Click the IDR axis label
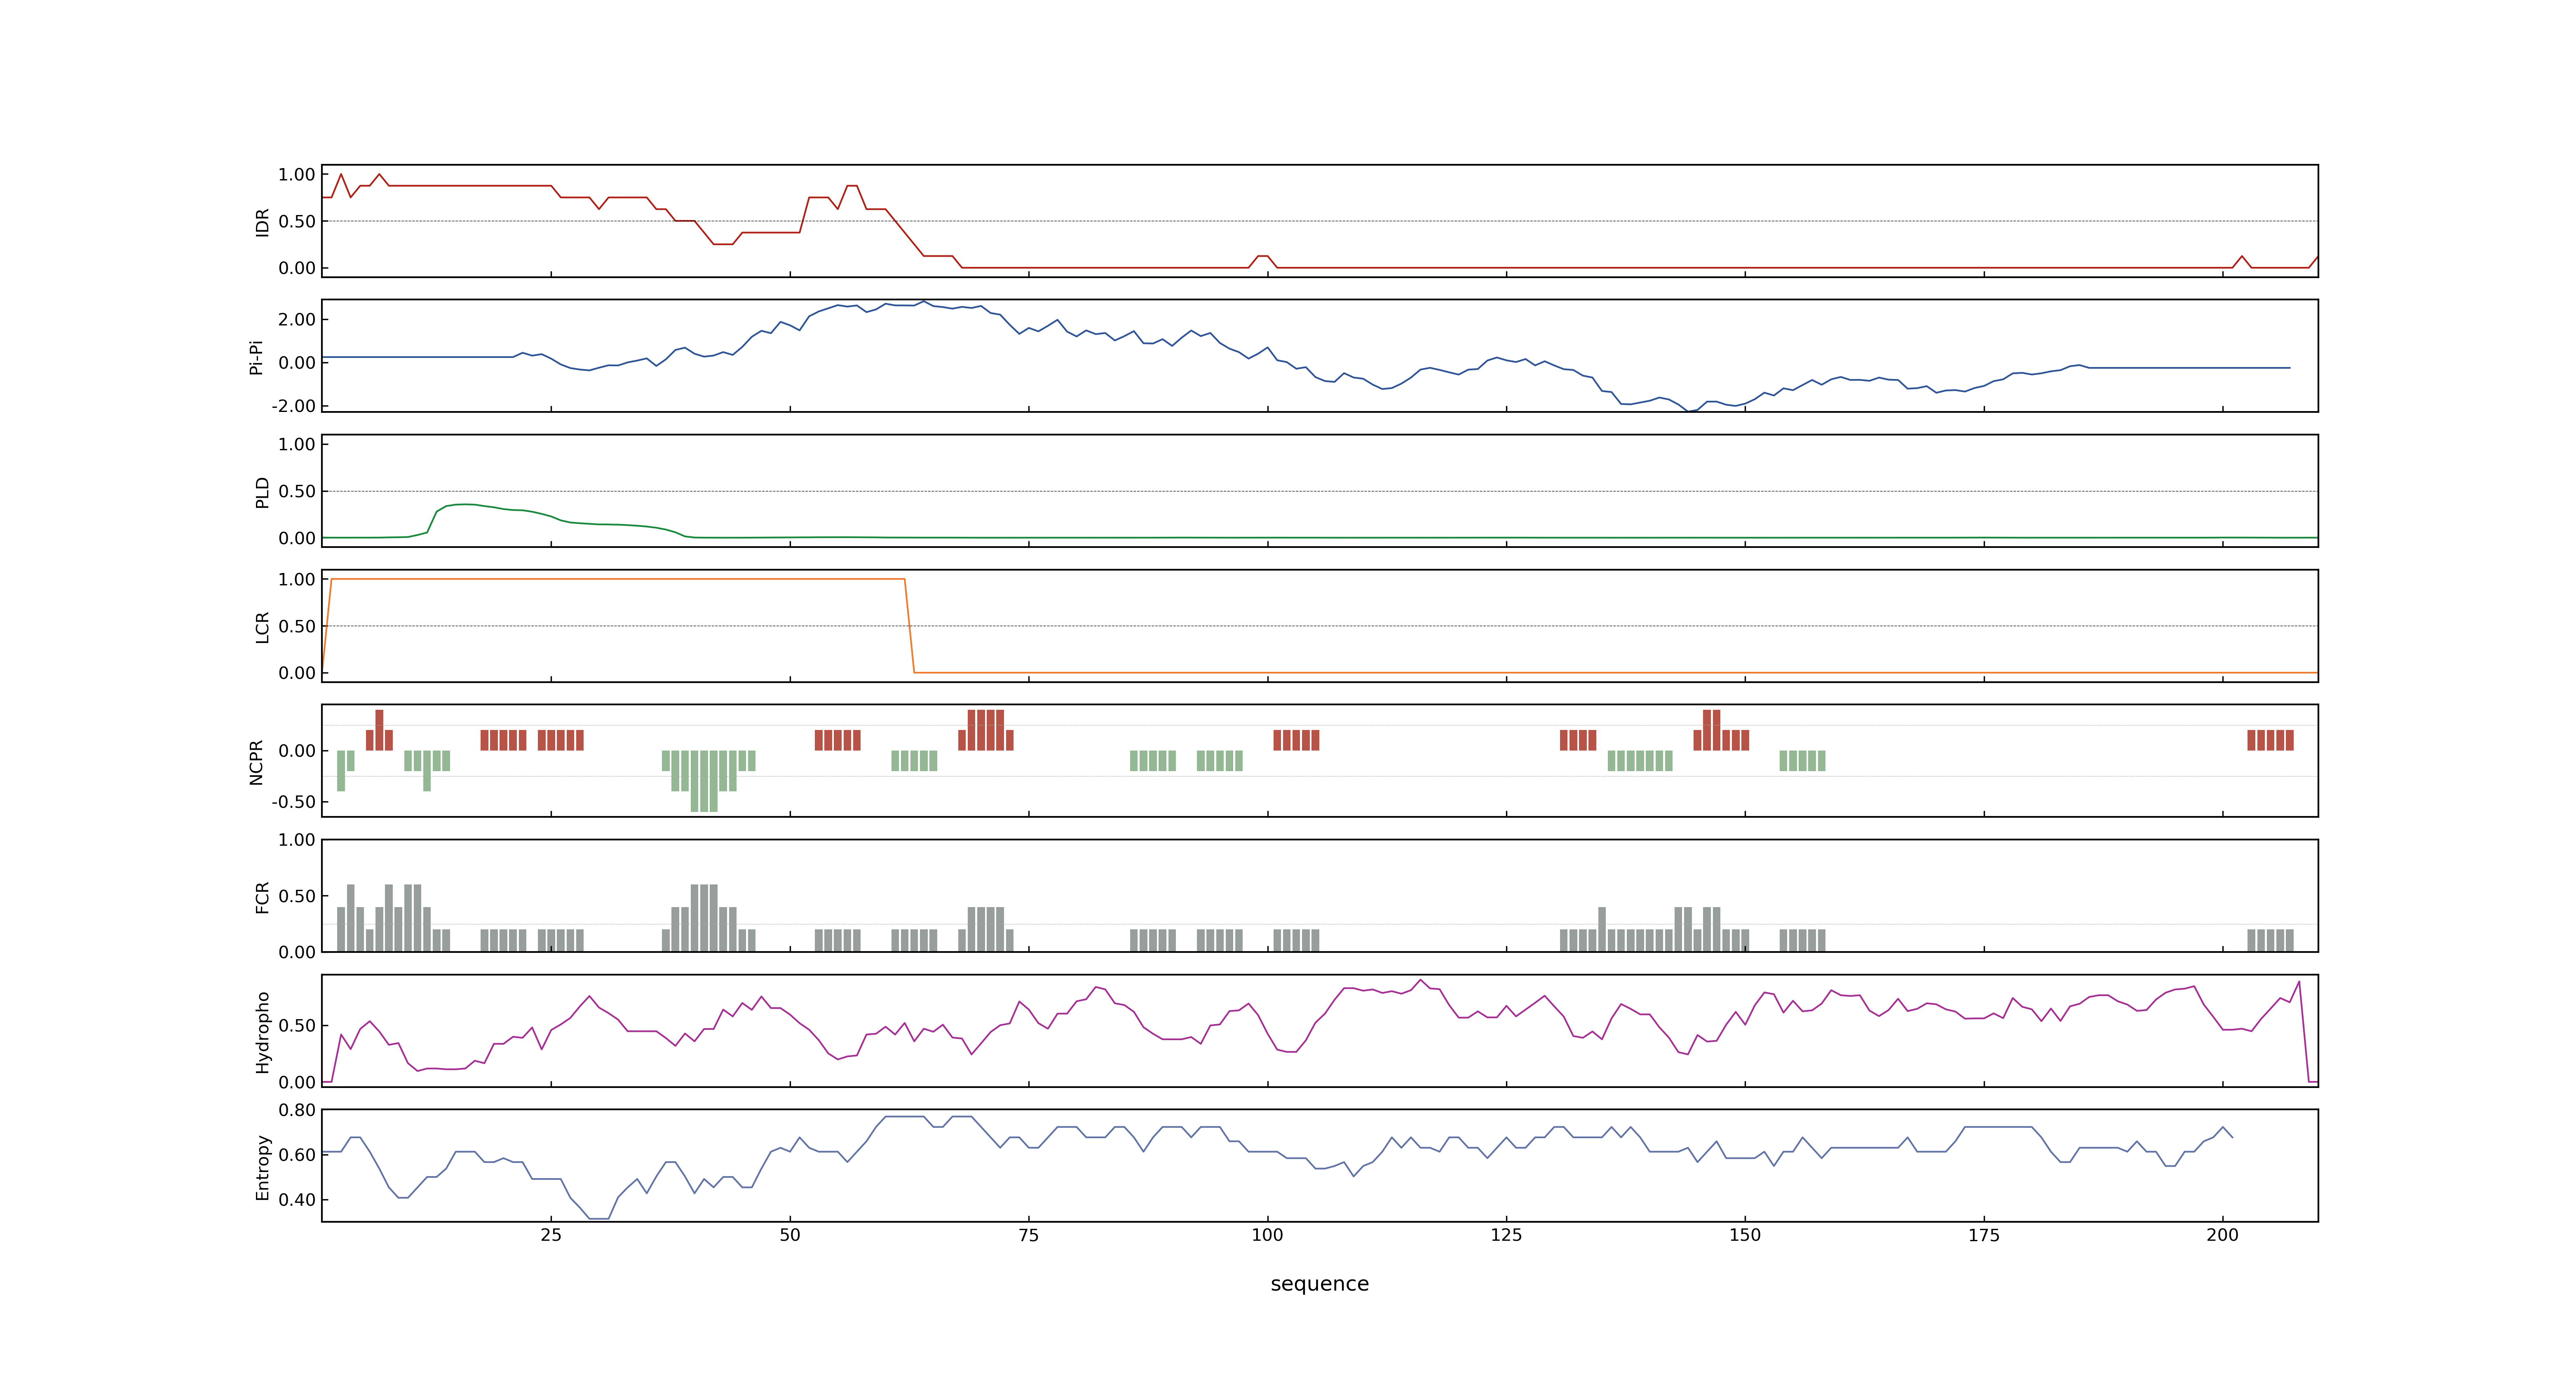Screen dimensions: 2576x1373 tap(262, 222)
